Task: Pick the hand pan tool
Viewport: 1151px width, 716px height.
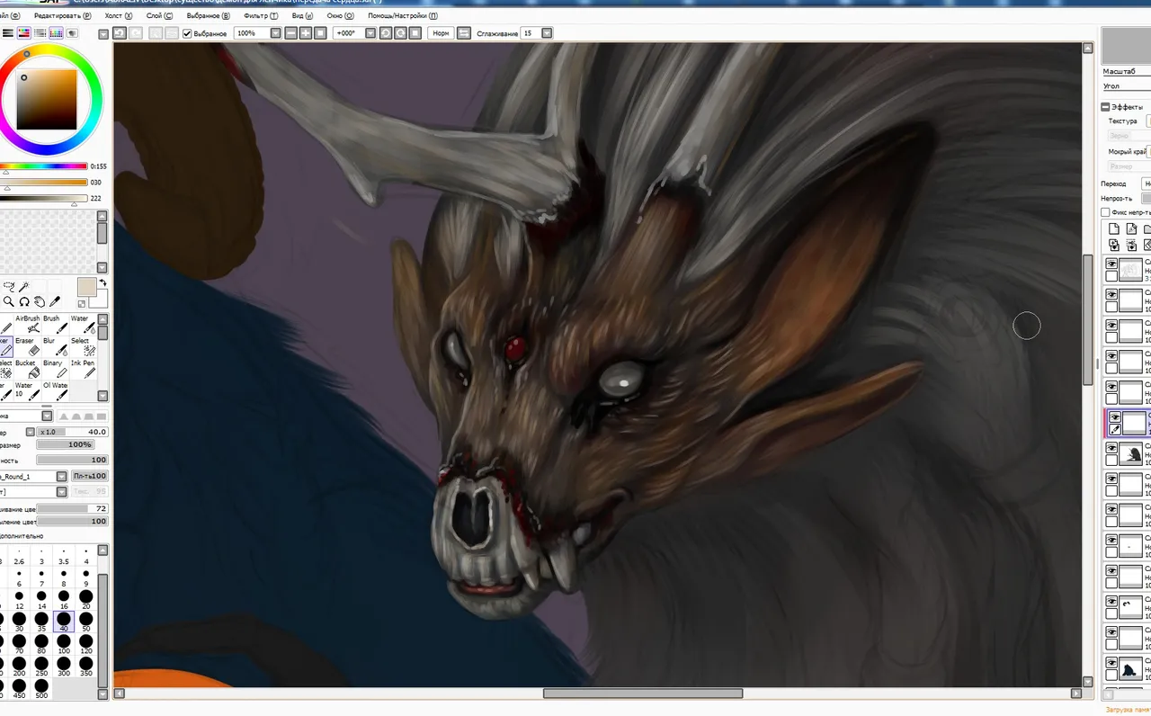Action: tap(40, 301)
